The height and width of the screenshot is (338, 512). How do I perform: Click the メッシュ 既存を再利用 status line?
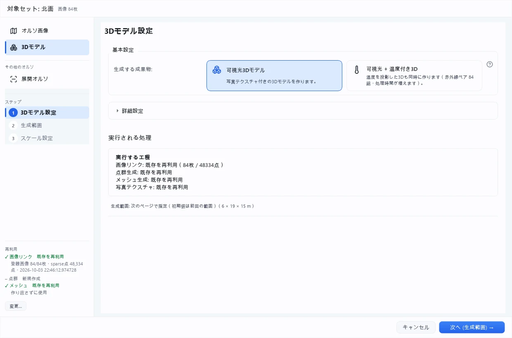click(32, 286)
